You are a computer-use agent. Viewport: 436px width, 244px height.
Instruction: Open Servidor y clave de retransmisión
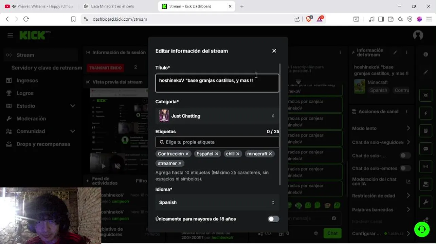pyautogui.click(x=47, y=68)
